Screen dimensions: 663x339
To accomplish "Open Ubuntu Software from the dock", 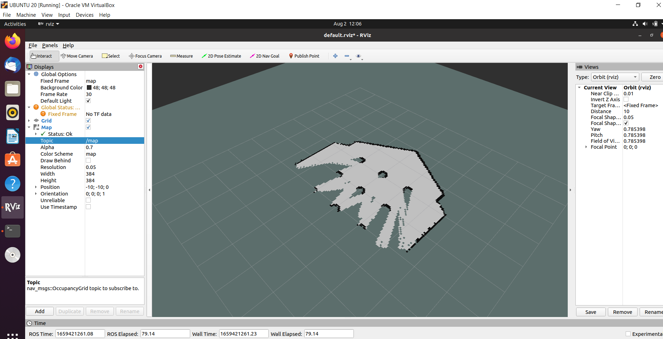I will [x=13, y=160].
